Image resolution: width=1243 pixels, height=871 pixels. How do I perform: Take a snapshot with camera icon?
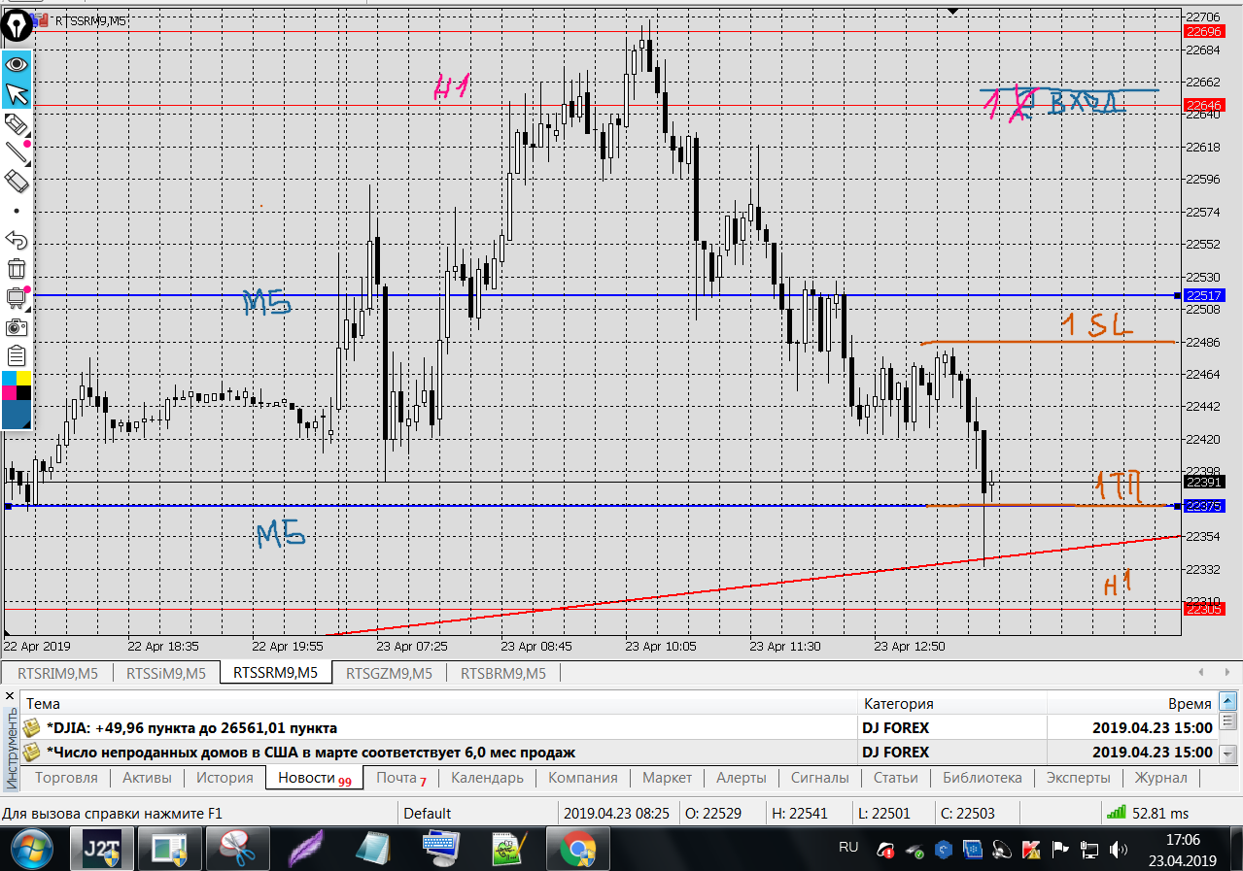17,326
